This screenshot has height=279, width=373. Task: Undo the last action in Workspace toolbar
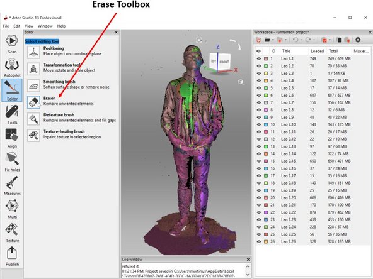(296, 40)
